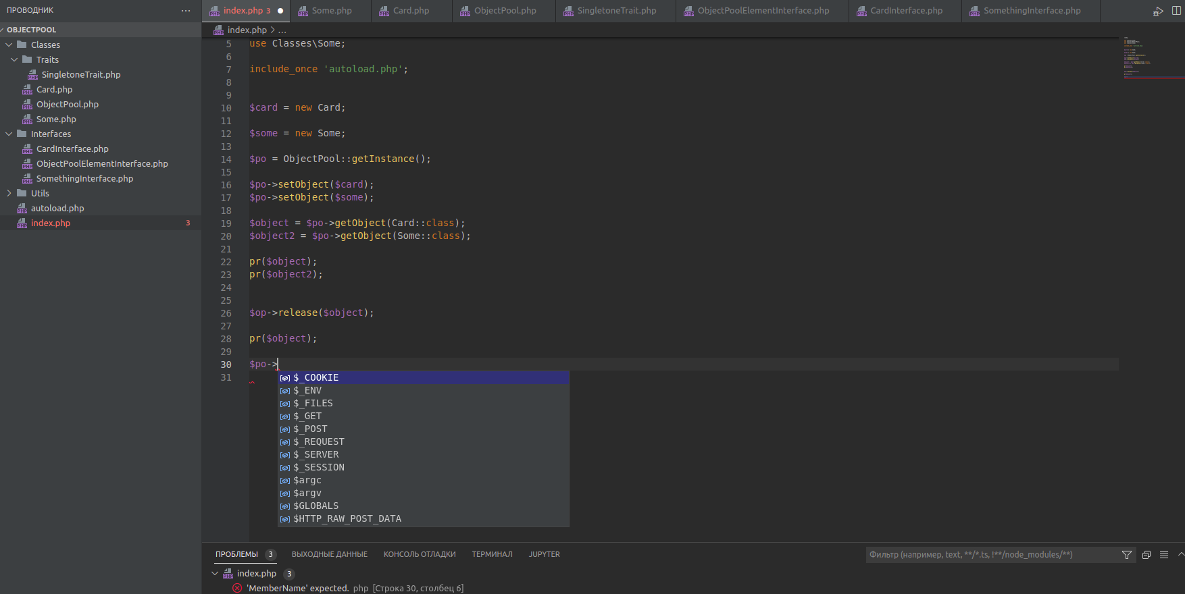
Task: Choose the $_POST autocomplete suggestion
Action: pos(424,429)
